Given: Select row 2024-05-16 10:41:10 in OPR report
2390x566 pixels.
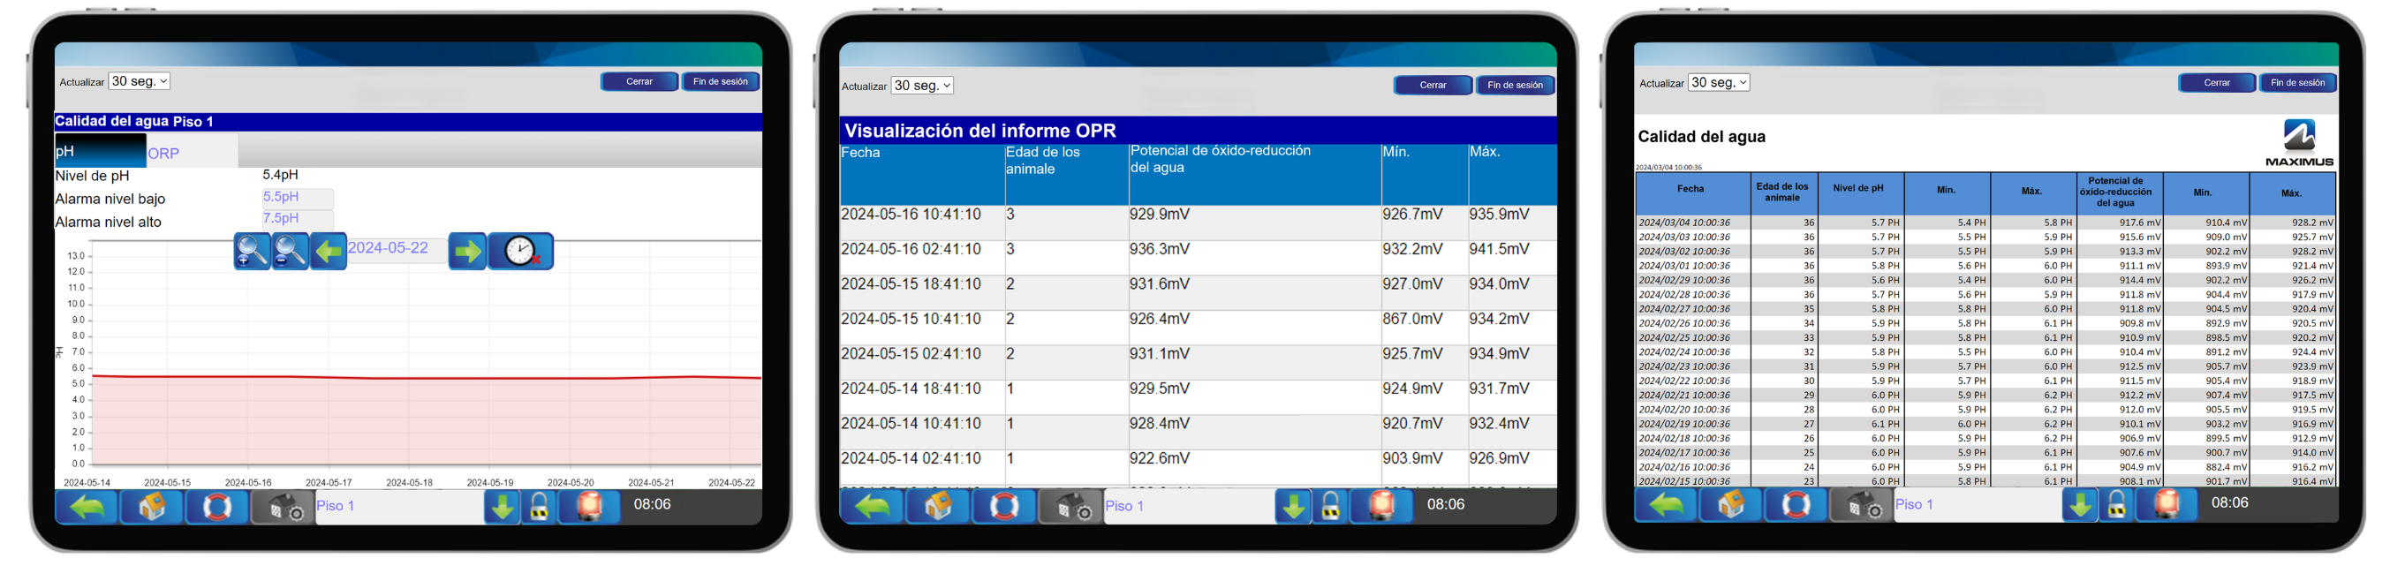Looking at the screenshot, I should pyautogui.click(x=1198, y=223).
